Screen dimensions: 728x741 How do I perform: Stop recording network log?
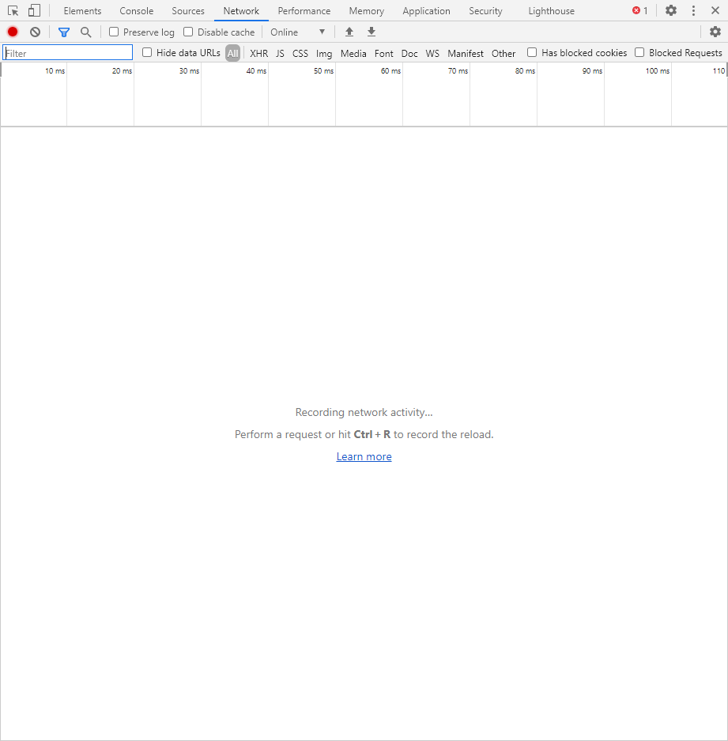pyautogui.click(x=13, y=32)
